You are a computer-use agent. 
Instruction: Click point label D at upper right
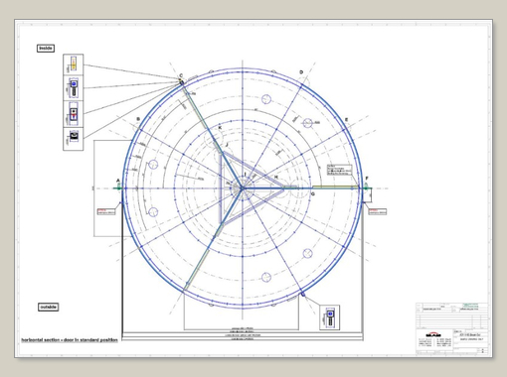tap(301, 72)
